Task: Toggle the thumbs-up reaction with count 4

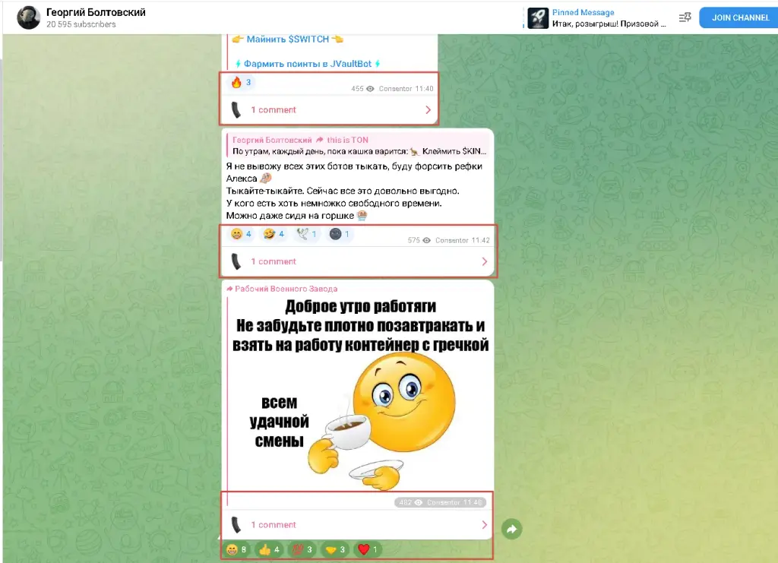Action: click(270, 549)
